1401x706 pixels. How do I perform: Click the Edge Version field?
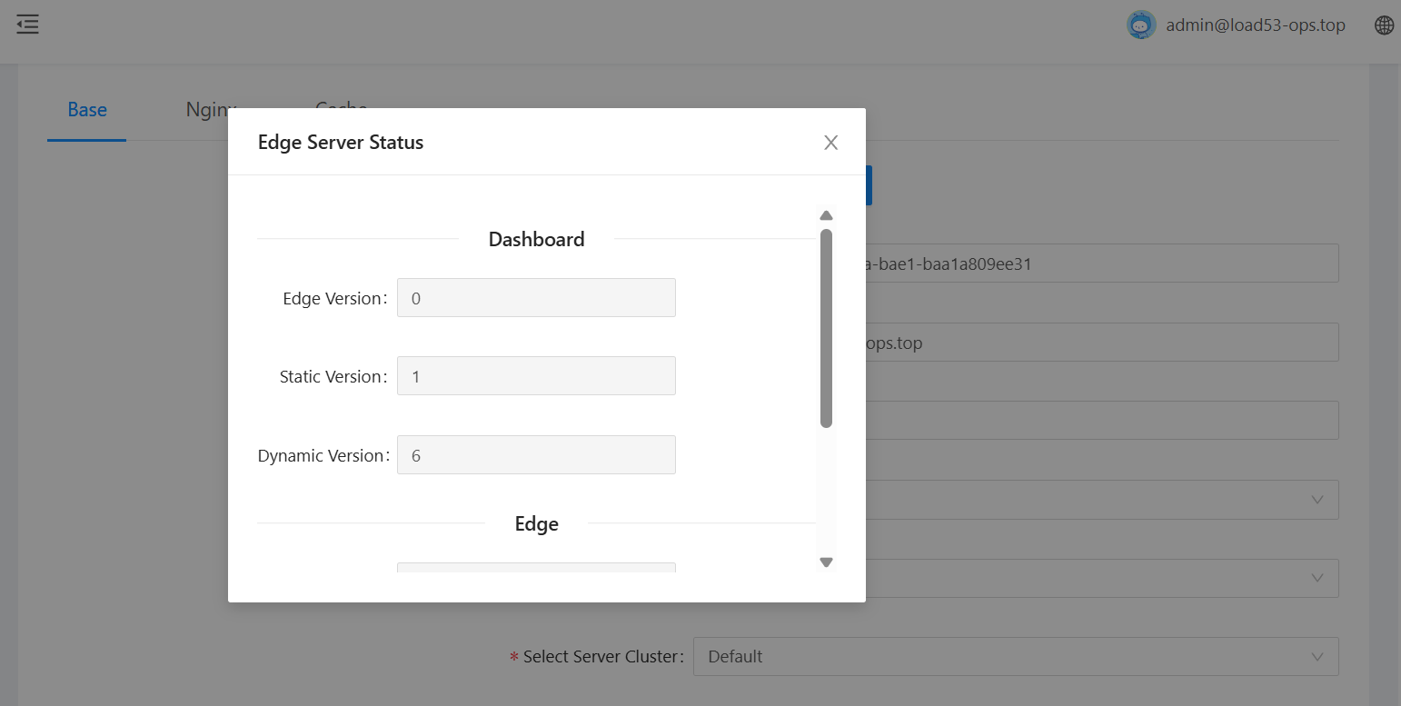pos(536,298)
